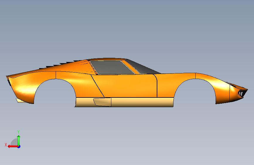Screen dimensions: 254x165
Task: Select the headlight on the car's nose
Action: [x=241, y=93]
